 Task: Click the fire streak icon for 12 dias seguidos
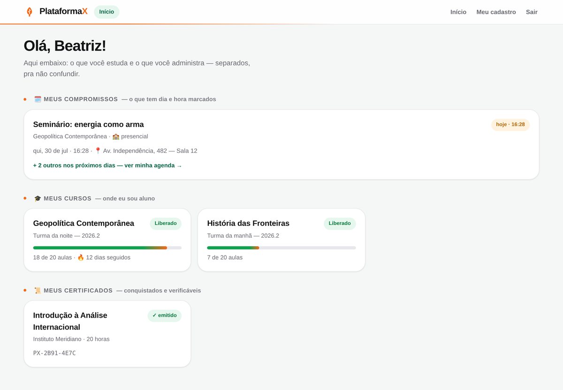[81, 257]
